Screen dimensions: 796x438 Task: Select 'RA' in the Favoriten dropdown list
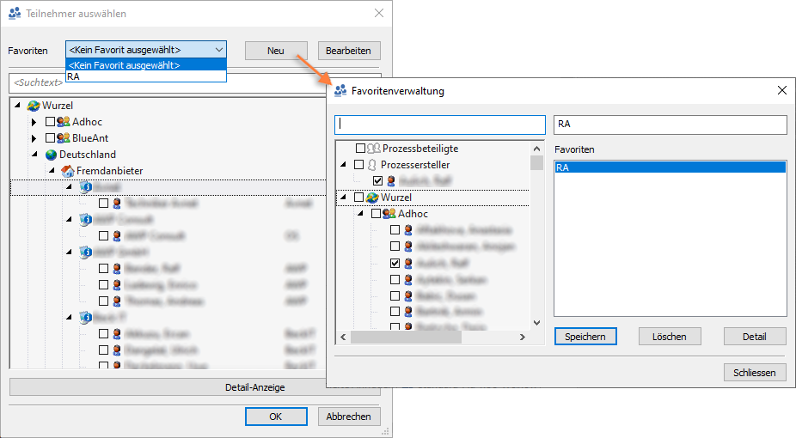click(145, 76)
